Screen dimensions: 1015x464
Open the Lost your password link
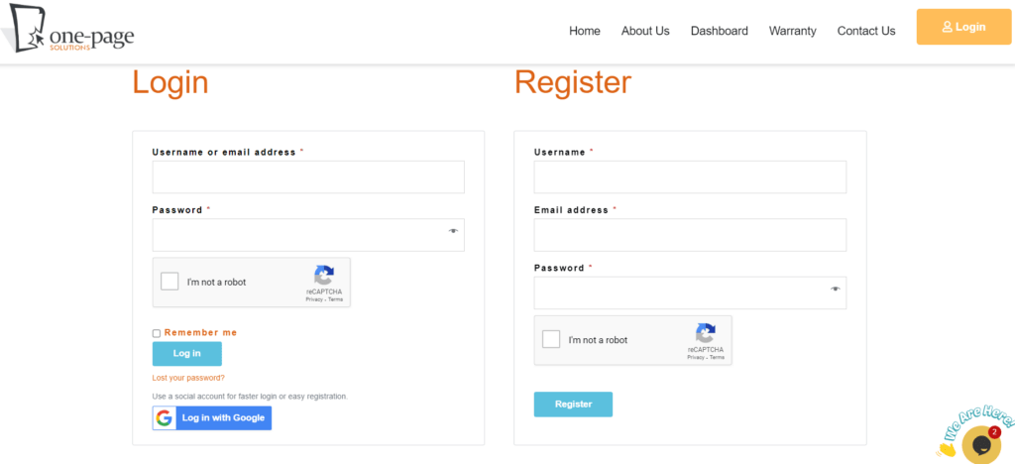(188, 378)
